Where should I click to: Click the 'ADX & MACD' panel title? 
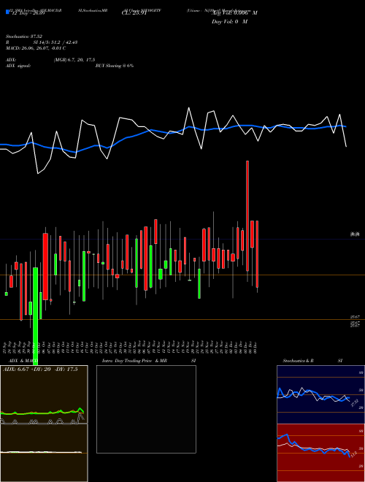coord(23,361)
